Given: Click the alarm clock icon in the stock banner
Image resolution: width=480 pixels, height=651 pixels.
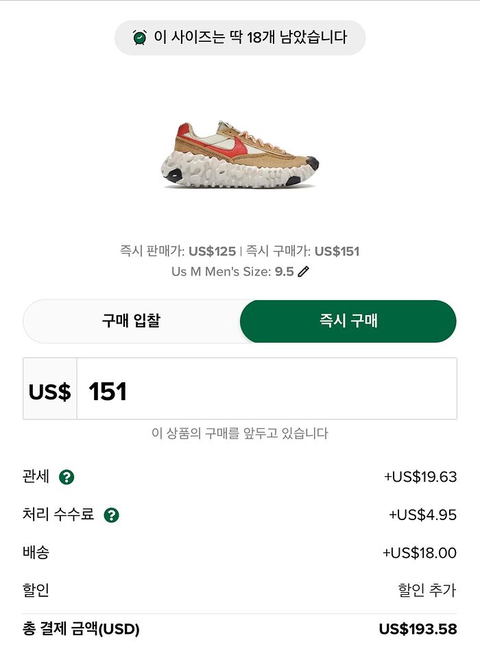Looking at the screenshot, I should (140, 38).
